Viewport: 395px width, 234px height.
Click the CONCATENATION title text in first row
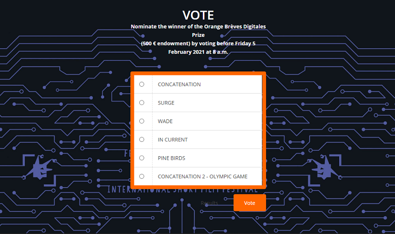coord(179,84)
